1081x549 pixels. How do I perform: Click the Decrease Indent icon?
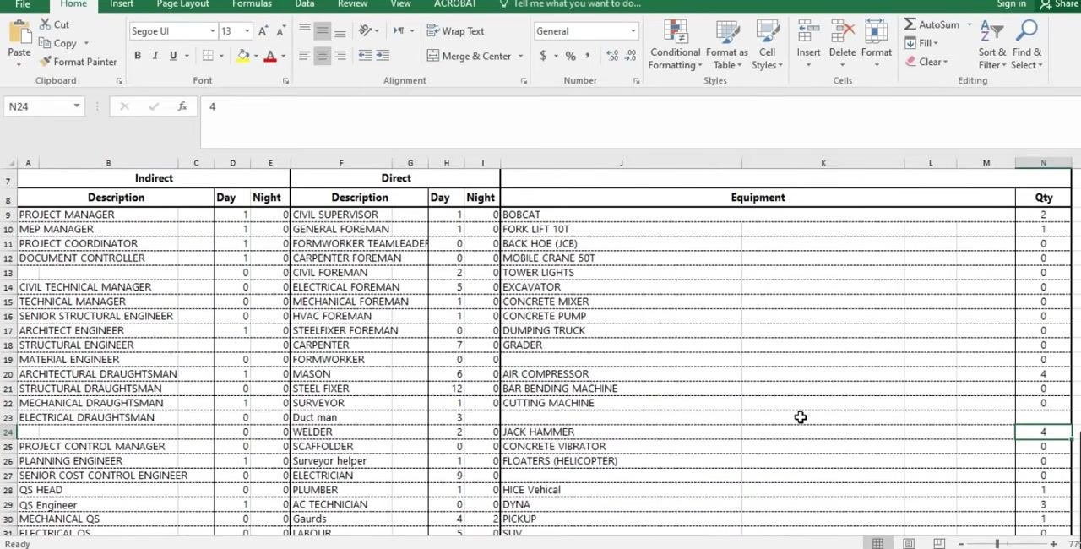[x=365, y=56]
